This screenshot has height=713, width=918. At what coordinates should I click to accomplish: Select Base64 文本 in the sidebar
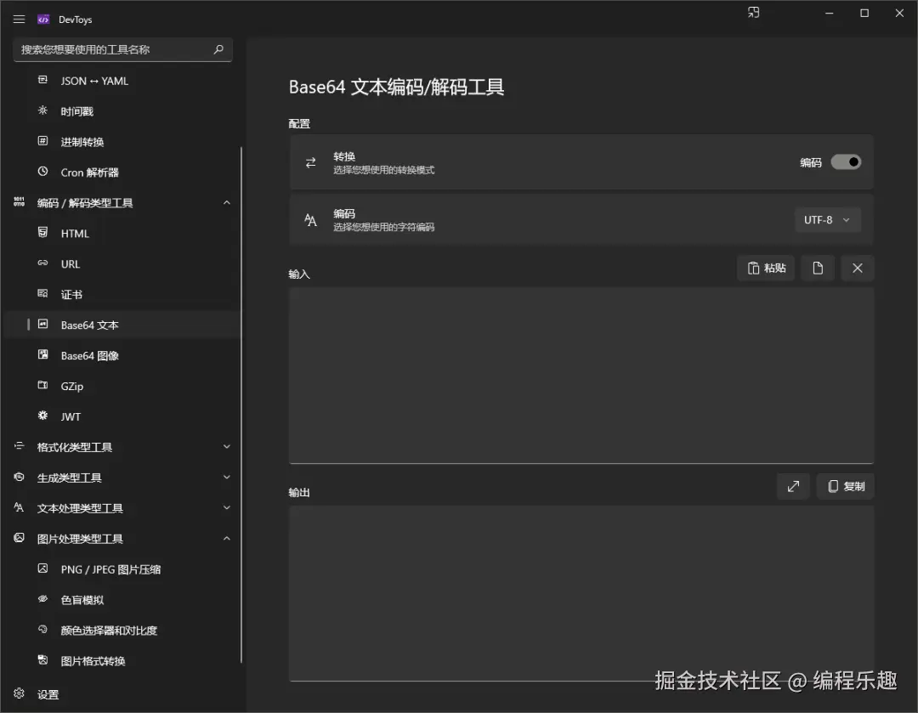point(122,325)
